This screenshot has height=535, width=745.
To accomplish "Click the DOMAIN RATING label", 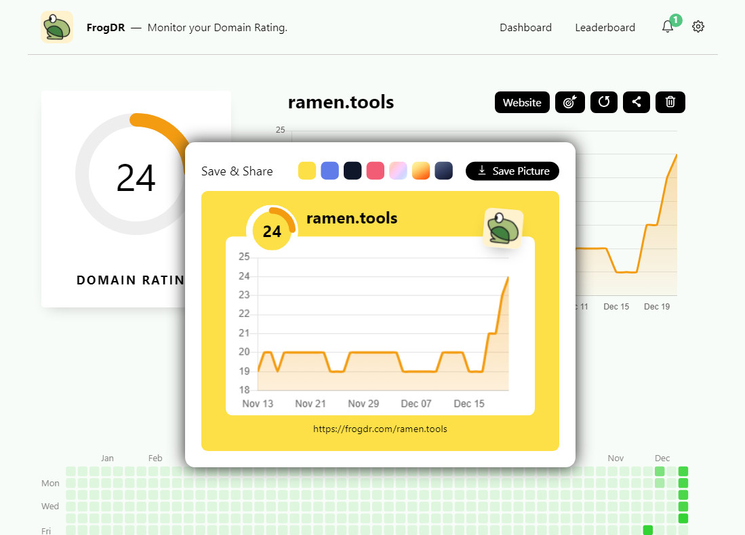I will [x=130, y=280].
